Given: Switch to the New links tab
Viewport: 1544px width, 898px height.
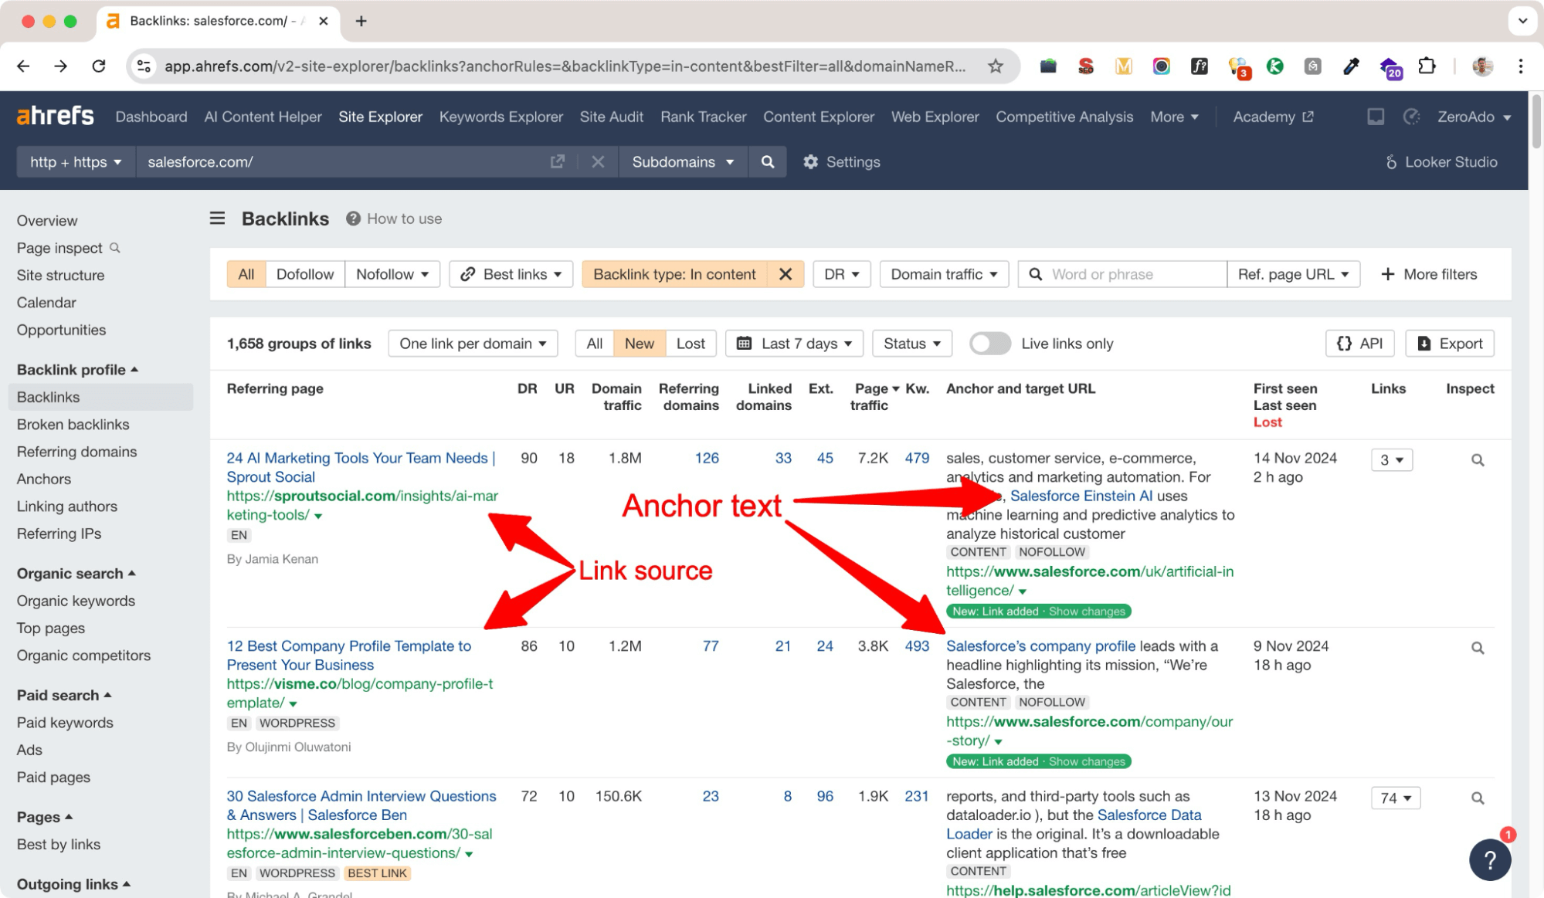Looking at the screenshot, I should [x=639, y=344].
